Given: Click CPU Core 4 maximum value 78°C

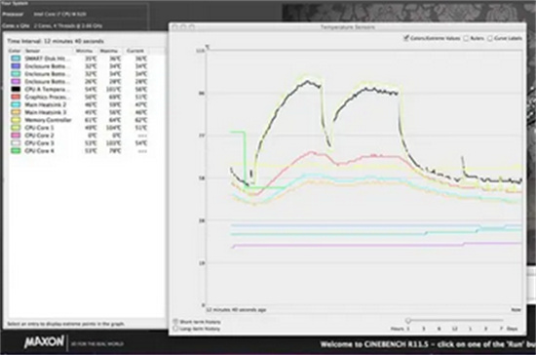Looking at the screenshot, I should (x=115, y=151).
